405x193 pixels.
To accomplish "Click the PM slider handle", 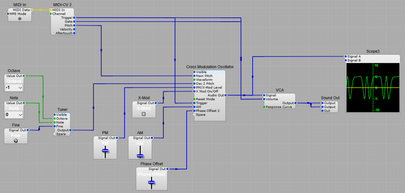I will (x=105, y=150).
